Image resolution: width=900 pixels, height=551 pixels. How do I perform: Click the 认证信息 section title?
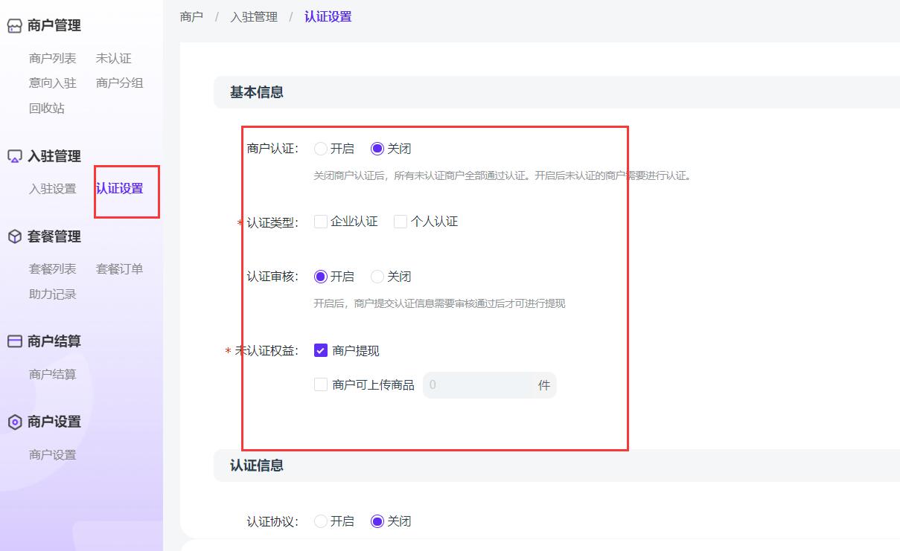(257, 466)
